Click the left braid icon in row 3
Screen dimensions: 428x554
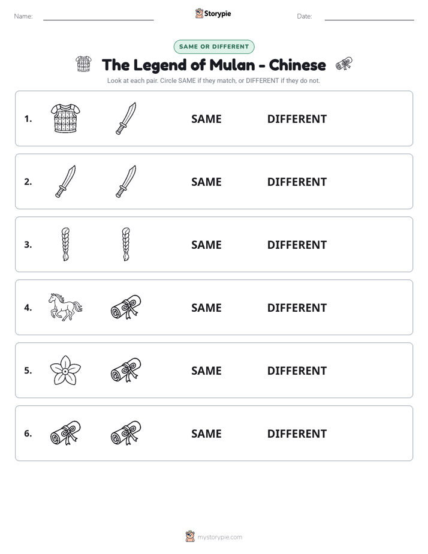[x=65, y=244]
